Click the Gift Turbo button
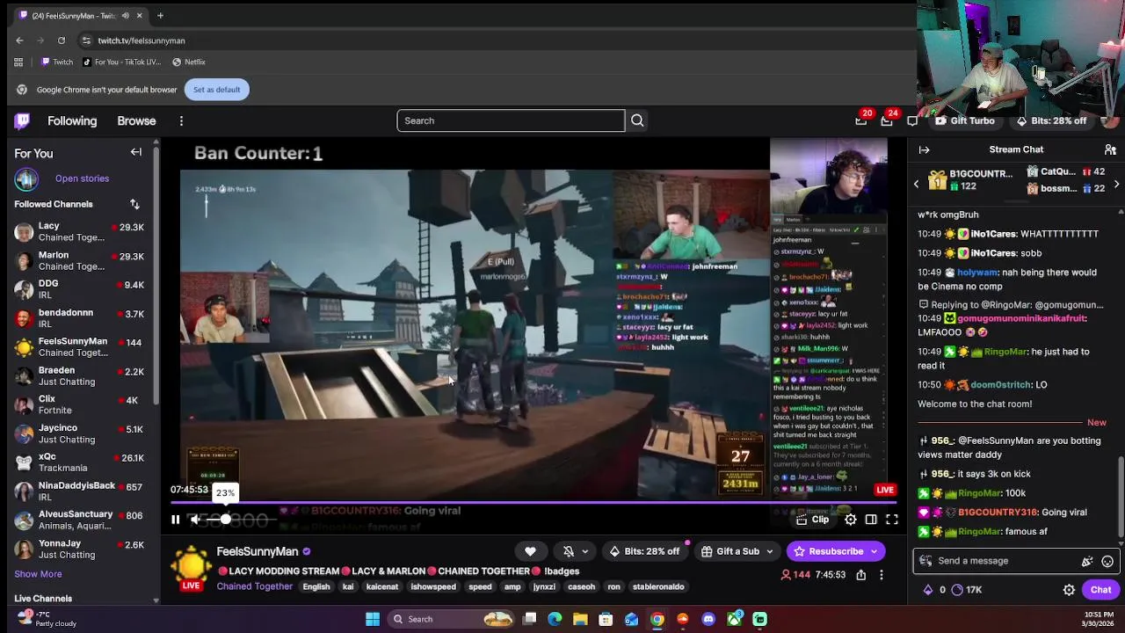1125x633 pixels. click(965, 120)
